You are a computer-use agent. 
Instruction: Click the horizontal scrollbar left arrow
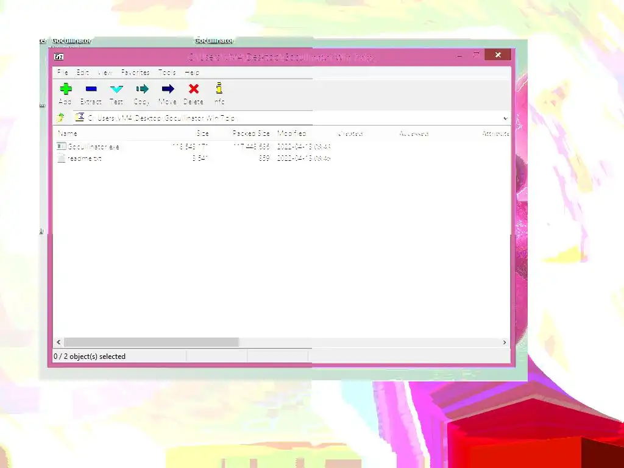(x=59, y=342)
